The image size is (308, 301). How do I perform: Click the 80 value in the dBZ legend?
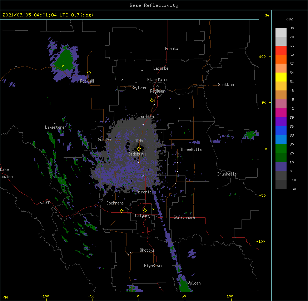pos(292,28)
